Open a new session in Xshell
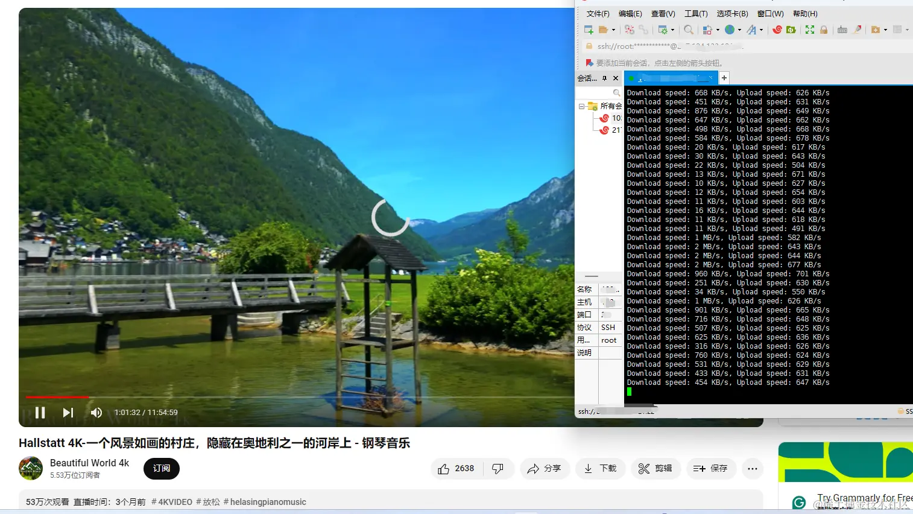 tap(589, 29)
